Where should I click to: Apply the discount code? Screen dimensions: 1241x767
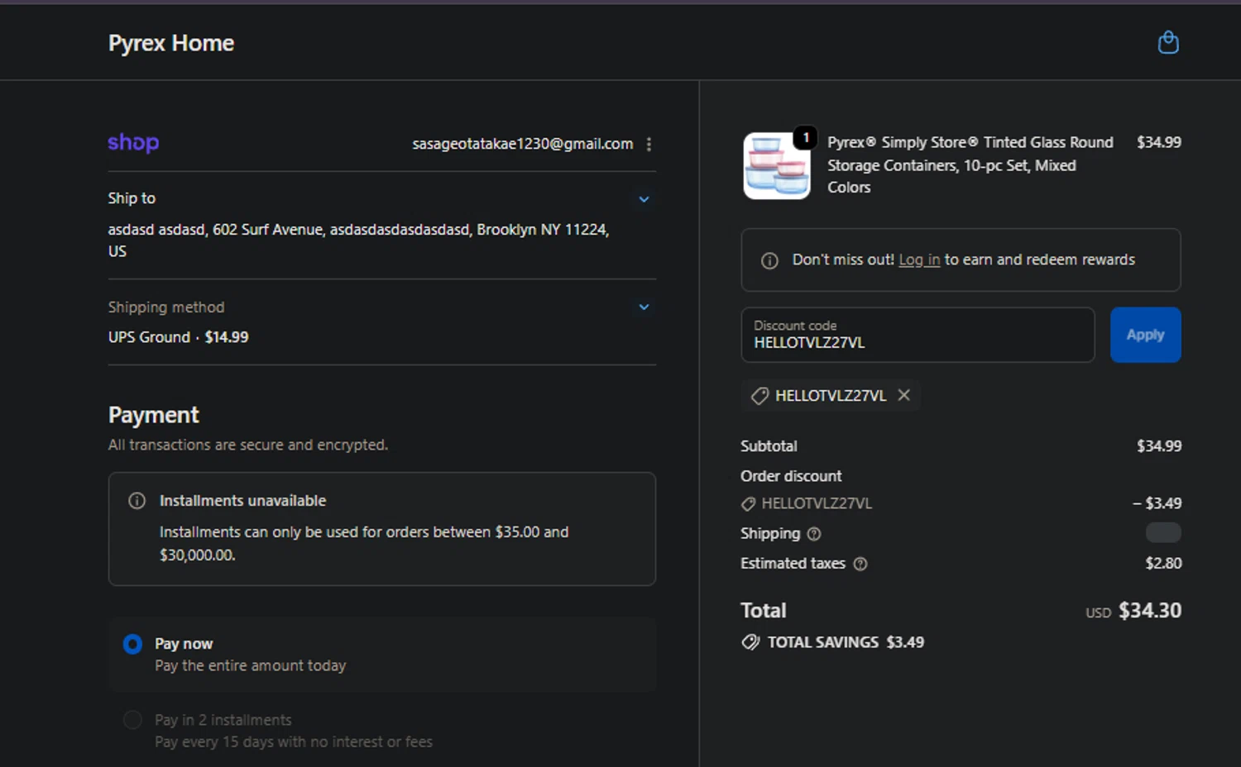click(1145, 335)
